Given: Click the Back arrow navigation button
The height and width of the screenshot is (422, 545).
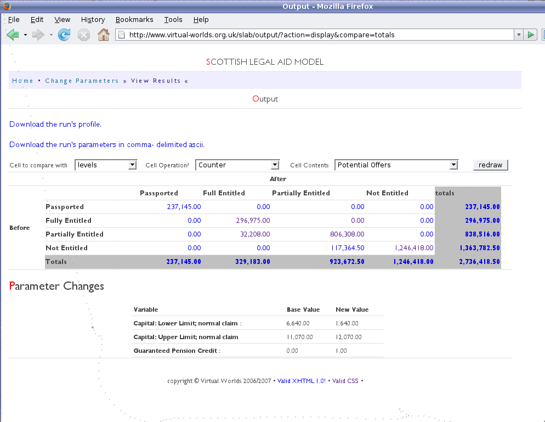Looking at the screenshot, I should coord(13,35).
